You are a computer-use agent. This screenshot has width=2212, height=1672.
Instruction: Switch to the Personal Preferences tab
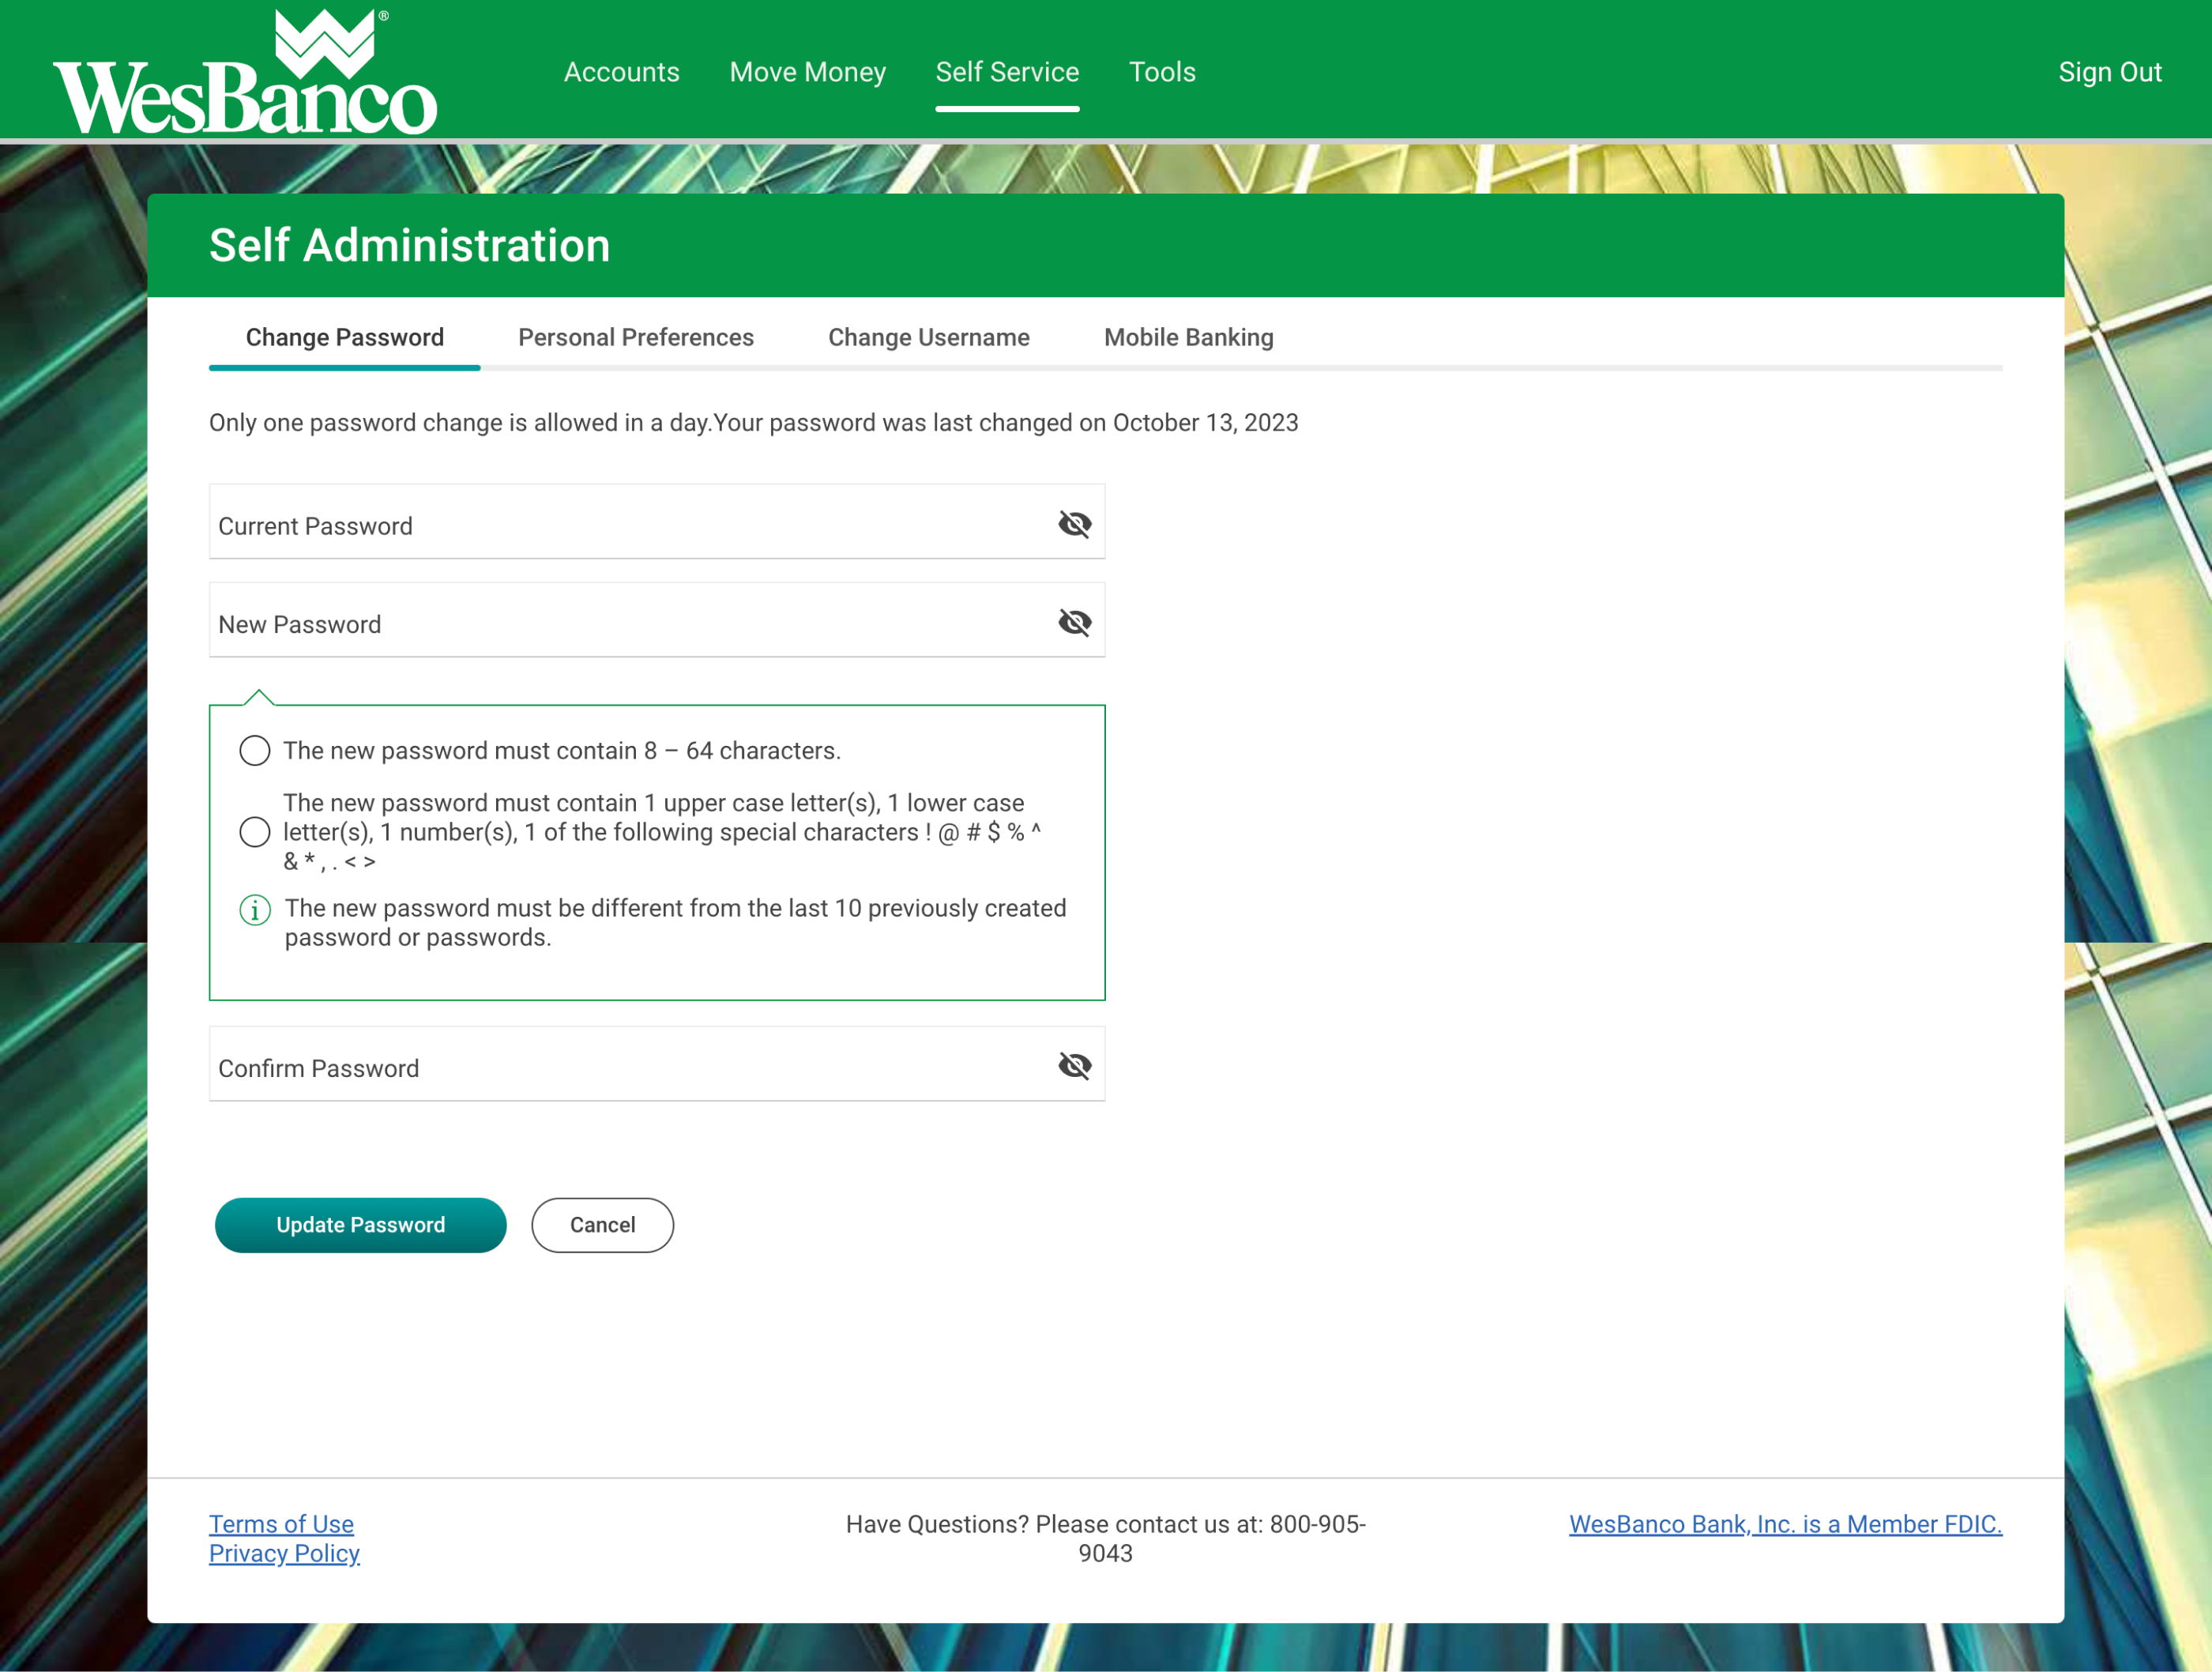point(636,338)
